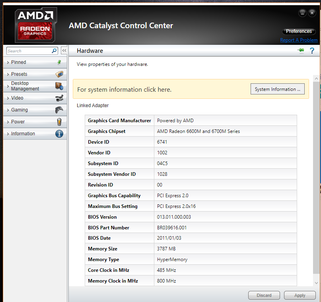Select the Subsystem ID value 04C5

click(x=162, y=164)
